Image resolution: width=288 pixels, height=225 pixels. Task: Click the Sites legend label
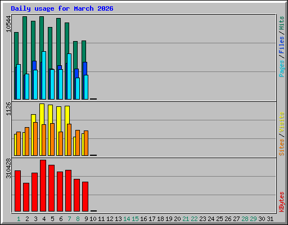point(281,147)
